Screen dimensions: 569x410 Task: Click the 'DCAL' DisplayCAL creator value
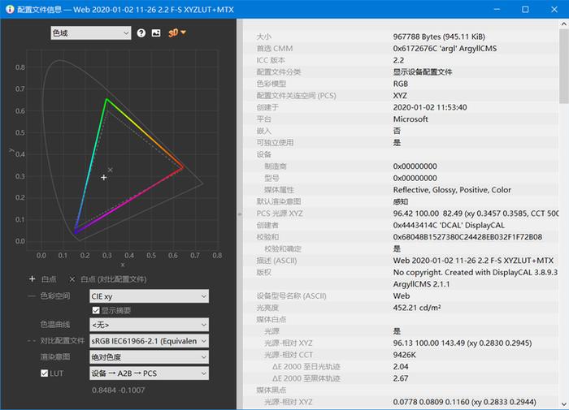(449, 225)
